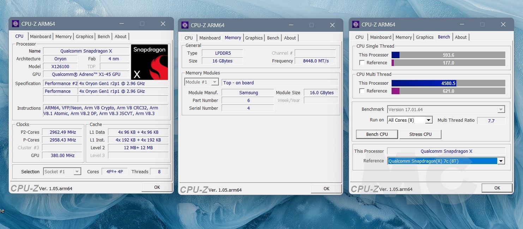The height and width of the screenshot is (229, 523).
Task: Switch to Bench tab in middle window
Action: pos(273,38)
